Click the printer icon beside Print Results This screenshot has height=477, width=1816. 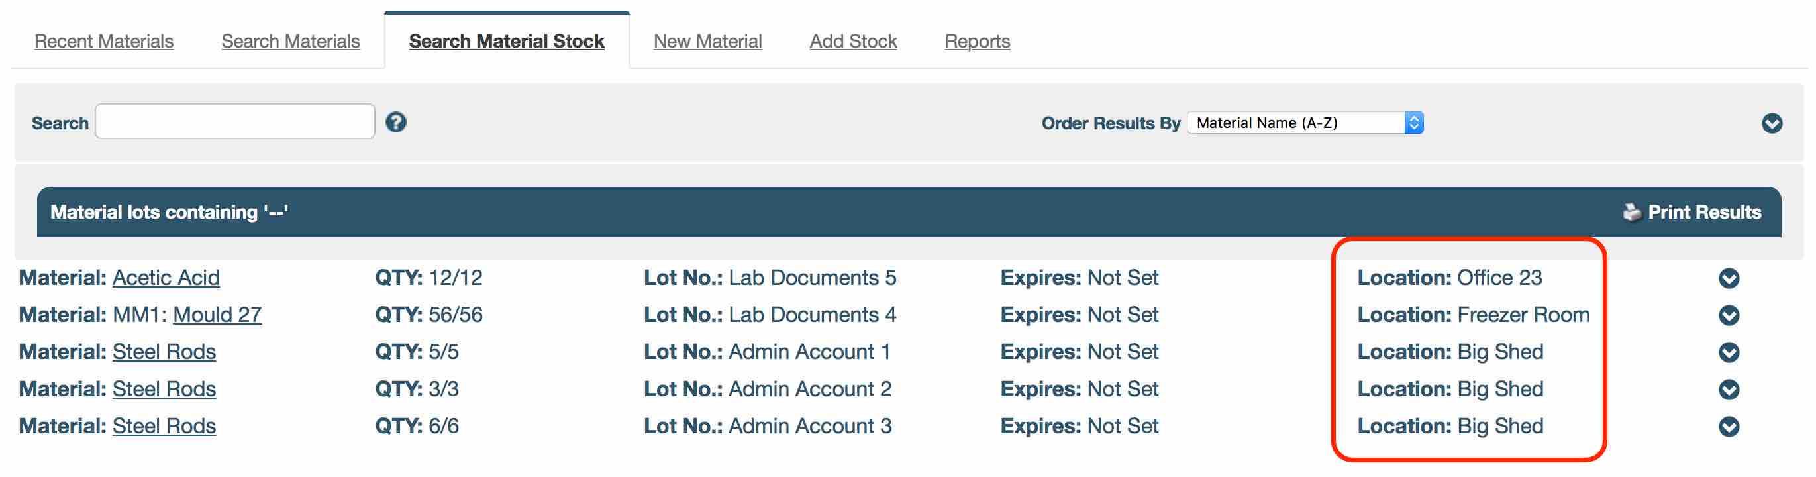pos(1631,213)
